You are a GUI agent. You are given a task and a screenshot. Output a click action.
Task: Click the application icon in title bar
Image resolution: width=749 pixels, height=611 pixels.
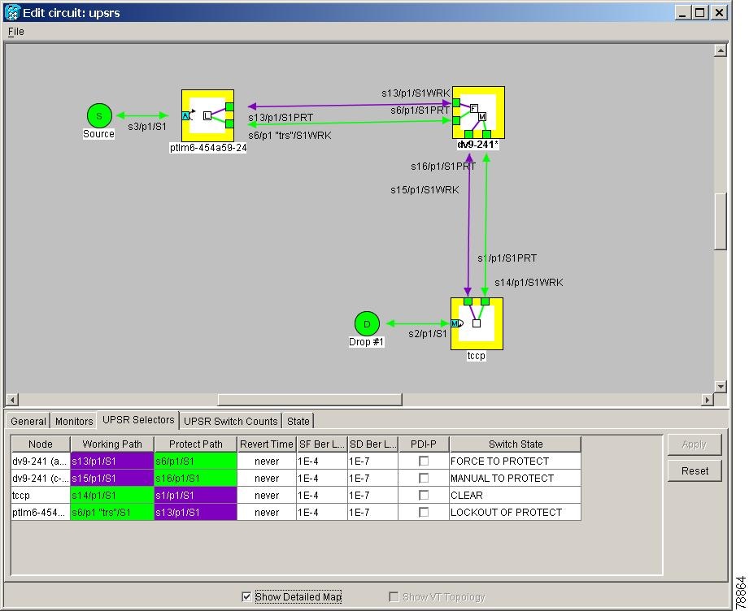coord(12,12)
